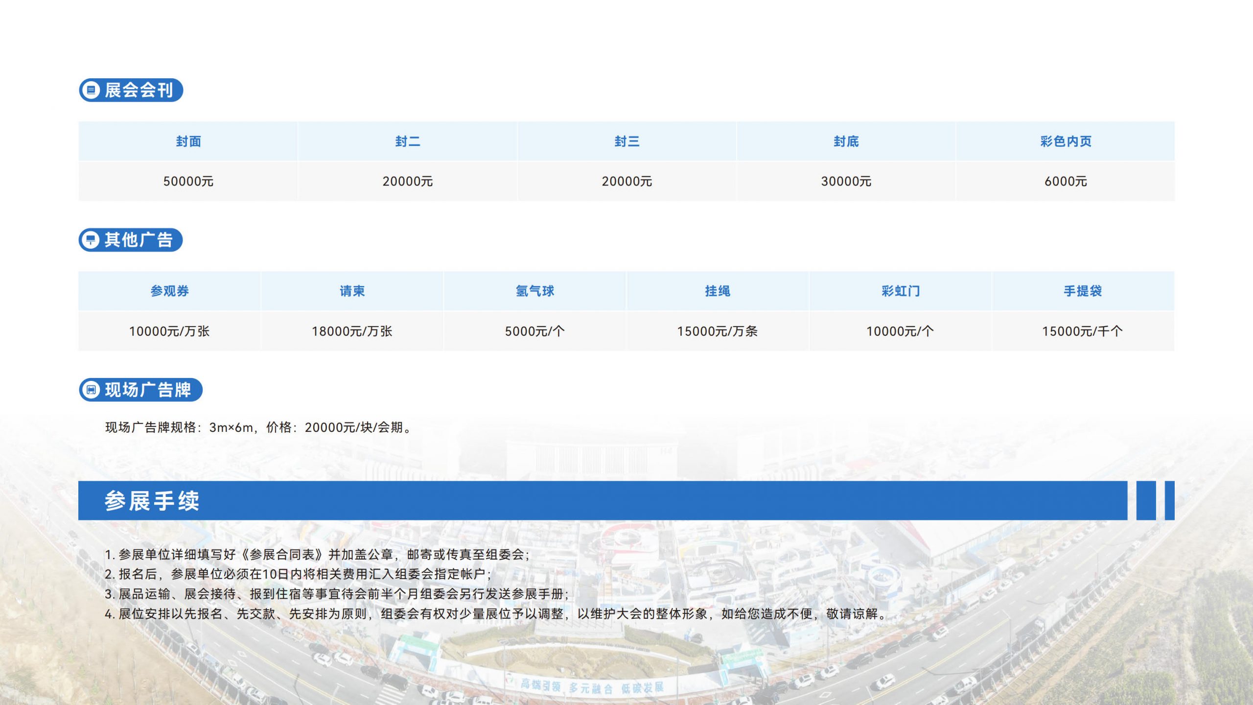Select the 氢气球 column header
Image resolution: width=1253 pixels, height=705 pixels.
[x=534, y=291]
